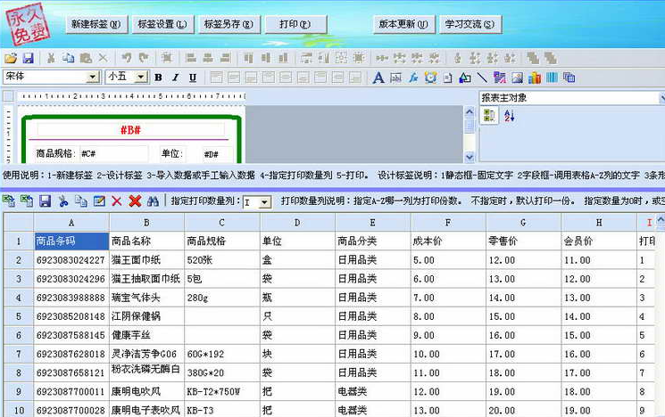Select the static text 'A' tool
This screenshot has height=417, width=665.
click(x=378, y=78)
